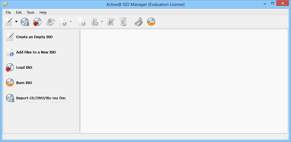291x142 pixels.
Task: Expand the dropdown arrow next to the new ISO icon
Action: (x=16, y=22)
